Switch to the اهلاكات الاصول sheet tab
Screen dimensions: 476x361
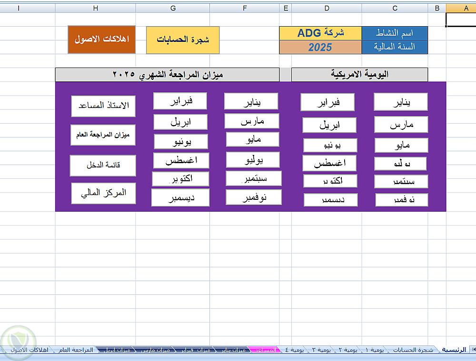tap(29, 350)
